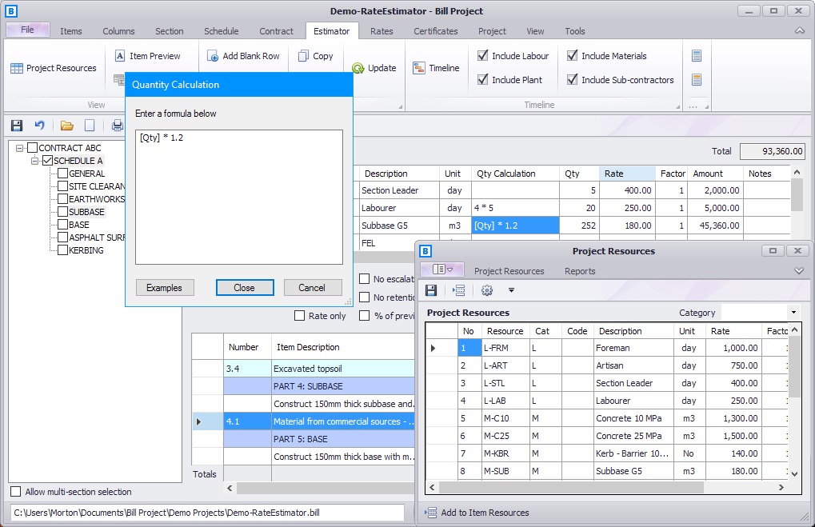Open settings gear in Project Resources window
Screen dimensions: 815x527
487,290
